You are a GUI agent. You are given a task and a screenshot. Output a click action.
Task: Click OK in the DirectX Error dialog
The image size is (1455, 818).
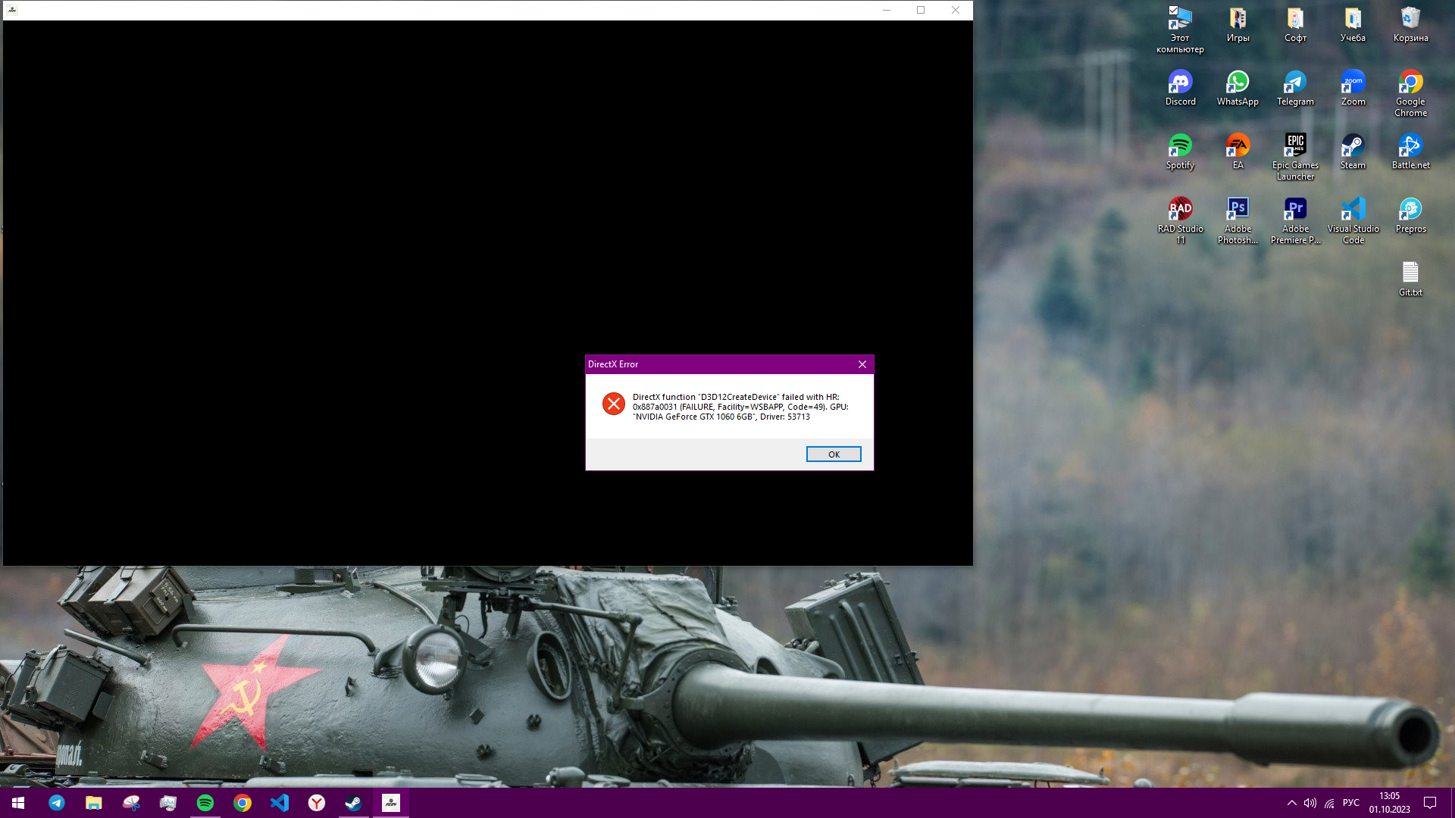point(833,454)
